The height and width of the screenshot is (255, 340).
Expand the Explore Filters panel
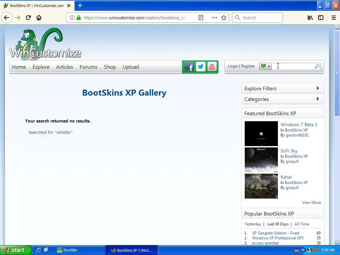[x=283, y=88]
